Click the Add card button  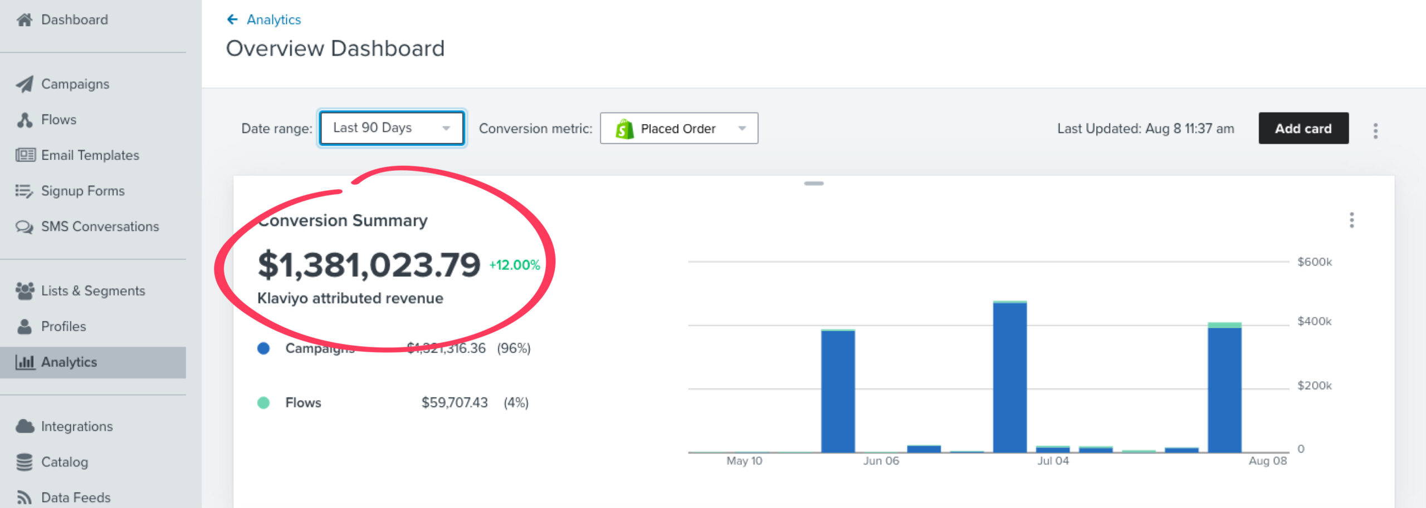(x=1303, y=129)
